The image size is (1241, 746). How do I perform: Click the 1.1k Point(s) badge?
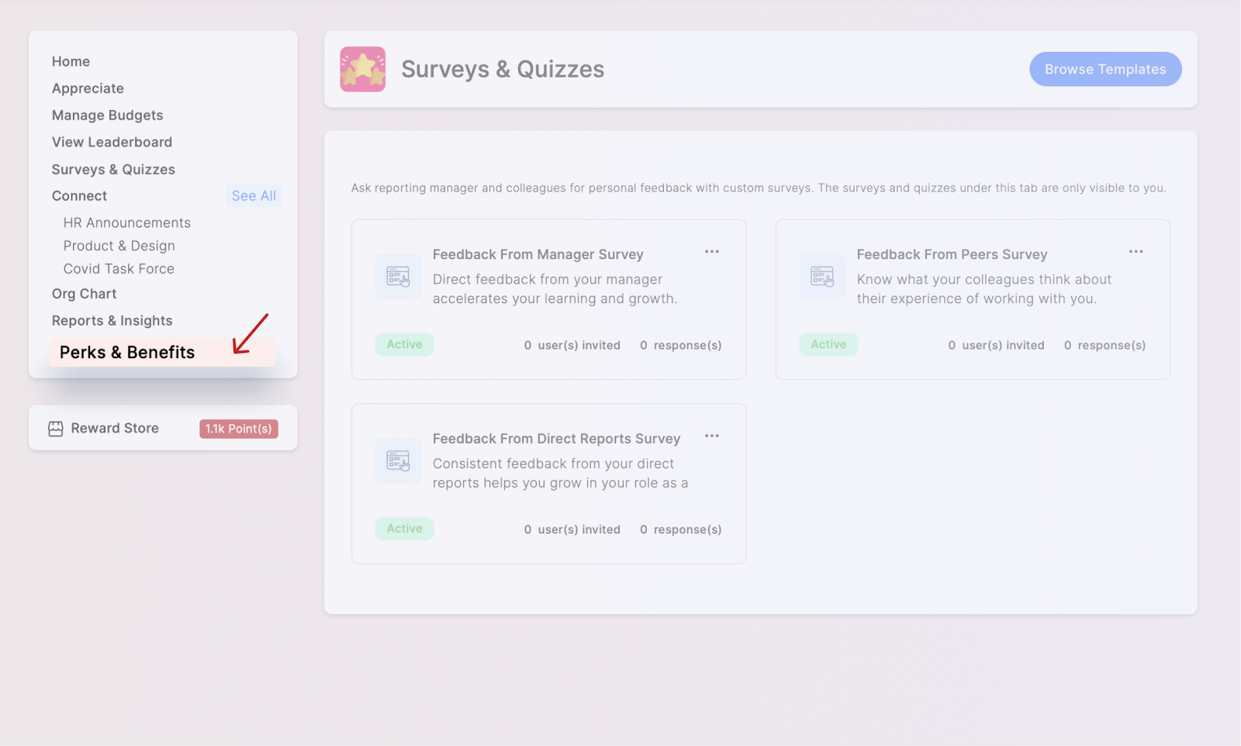pyautogui.click(x=239, y=429)
